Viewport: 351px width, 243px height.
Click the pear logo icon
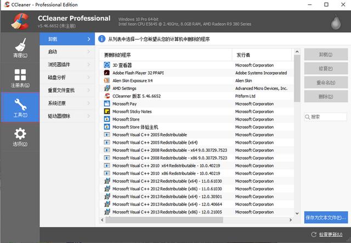pos(336,22)
